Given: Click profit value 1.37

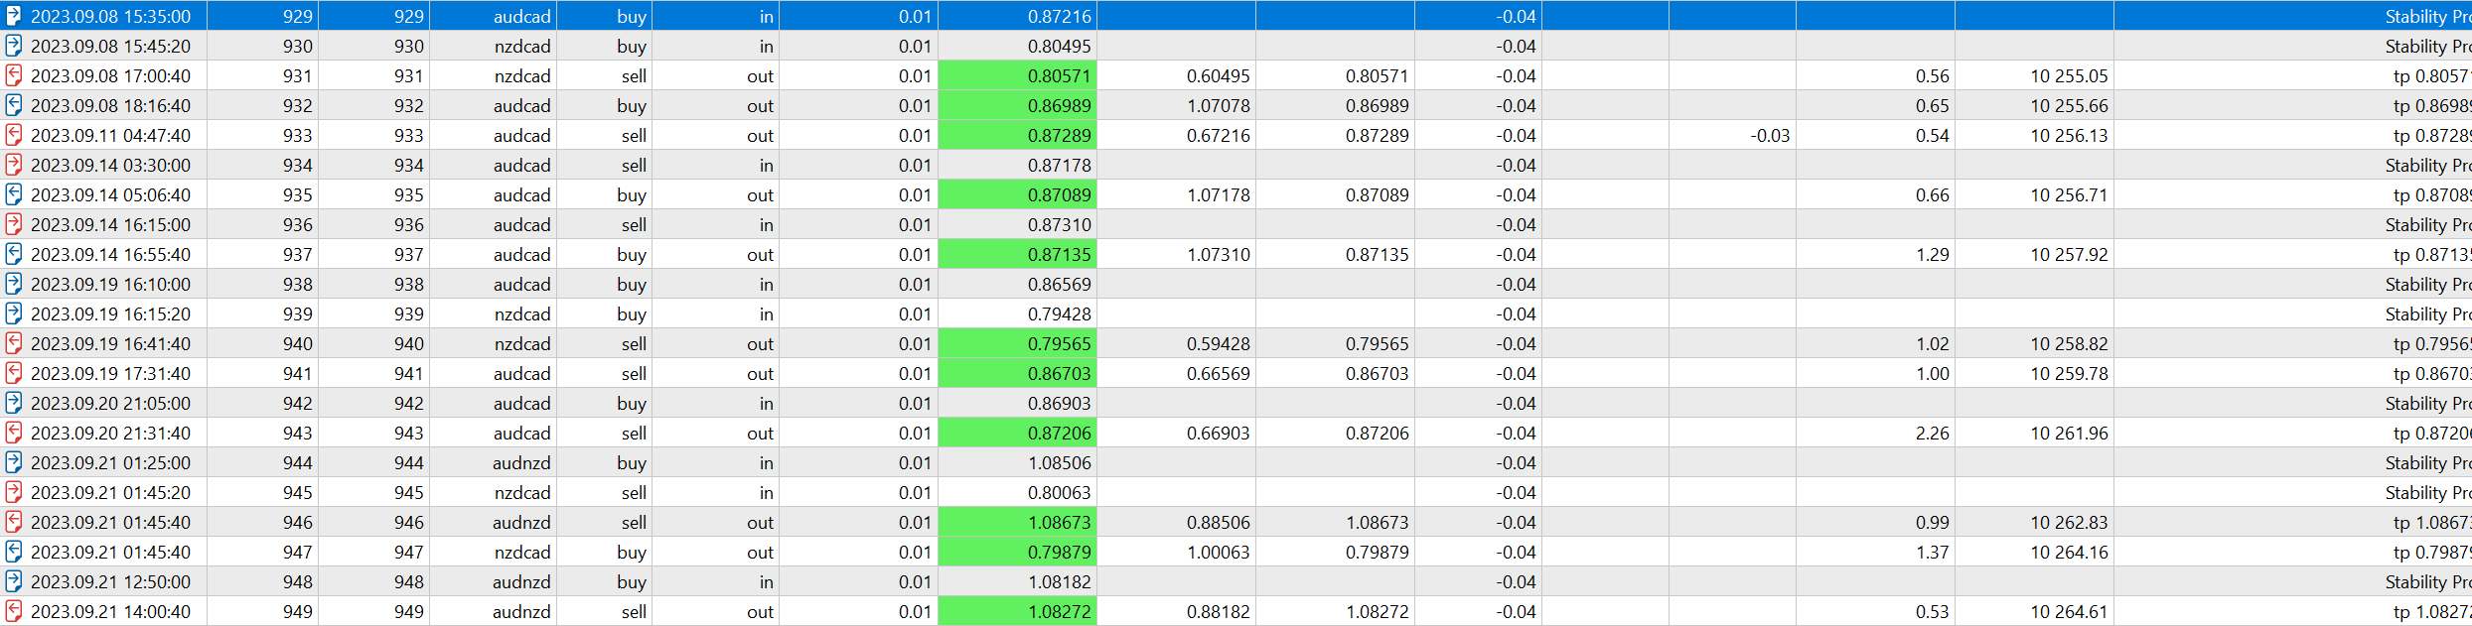Looking at the screenshot, I should point(1933,553).
